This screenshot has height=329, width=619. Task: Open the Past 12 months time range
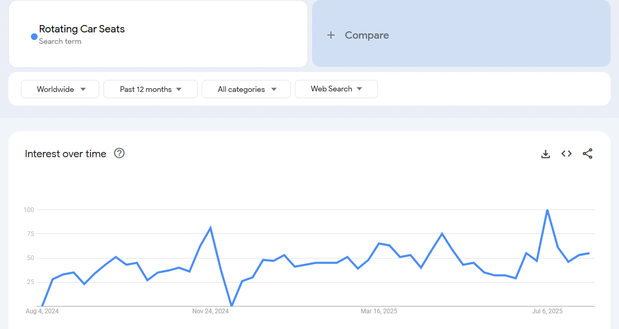(x=151, y=89)
